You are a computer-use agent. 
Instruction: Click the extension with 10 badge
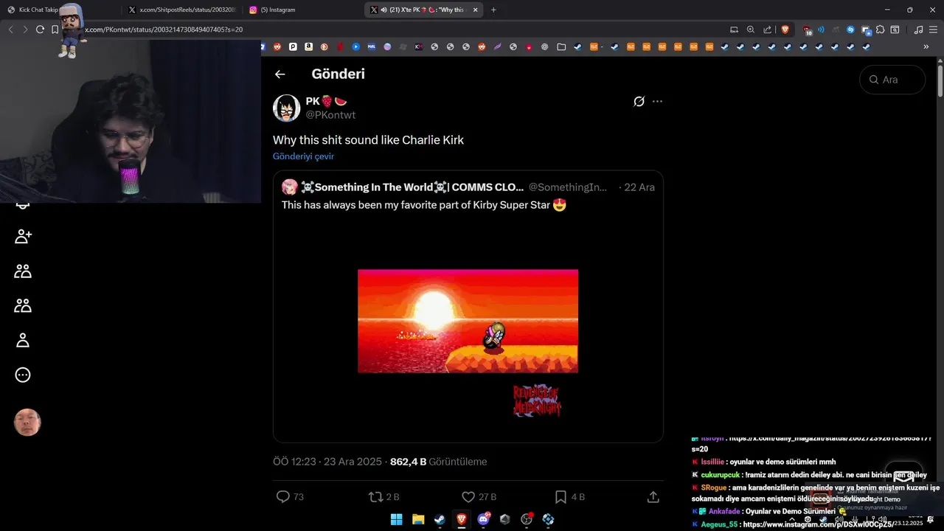(808, 30)
